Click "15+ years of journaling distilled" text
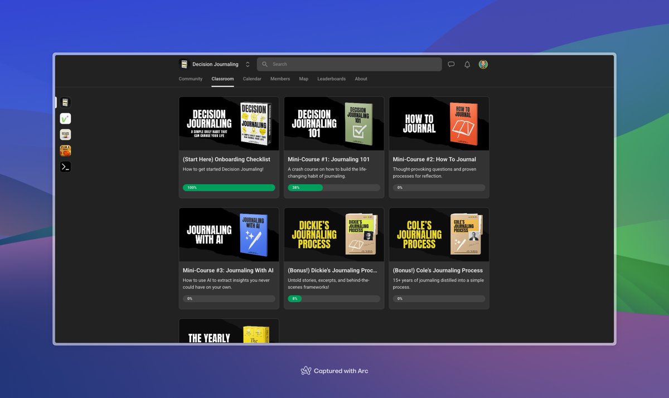Image resolution: width=669 pixels, height=398 pixels. tap(438, 284)
